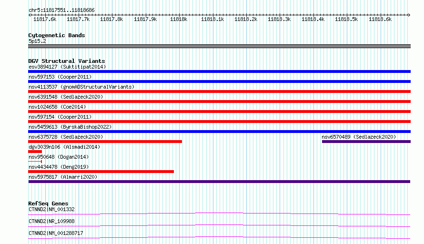424x244 pixels.
Task: Open the nsv5975817 (Almarri2020) label
Action: tap(63, 177)
